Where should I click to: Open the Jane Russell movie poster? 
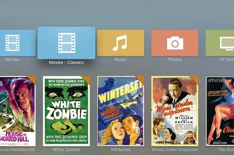[220, 111]
